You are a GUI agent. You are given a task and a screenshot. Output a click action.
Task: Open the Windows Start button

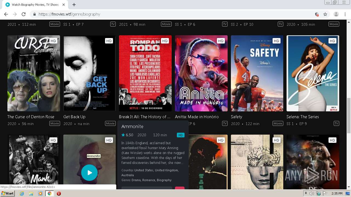pyautogui.click(x=7, y=193)
